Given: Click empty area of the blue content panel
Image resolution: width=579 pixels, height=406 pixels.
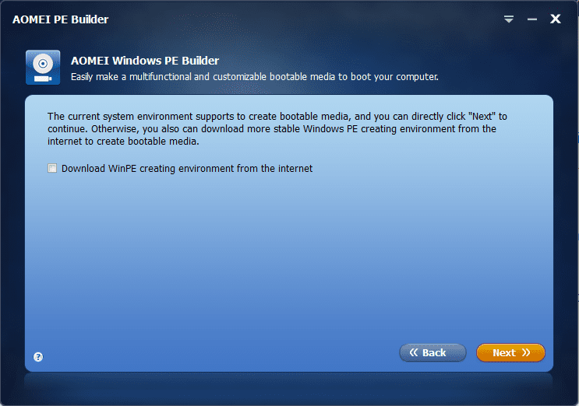Looking at the screenshot, I should point(289,258).
